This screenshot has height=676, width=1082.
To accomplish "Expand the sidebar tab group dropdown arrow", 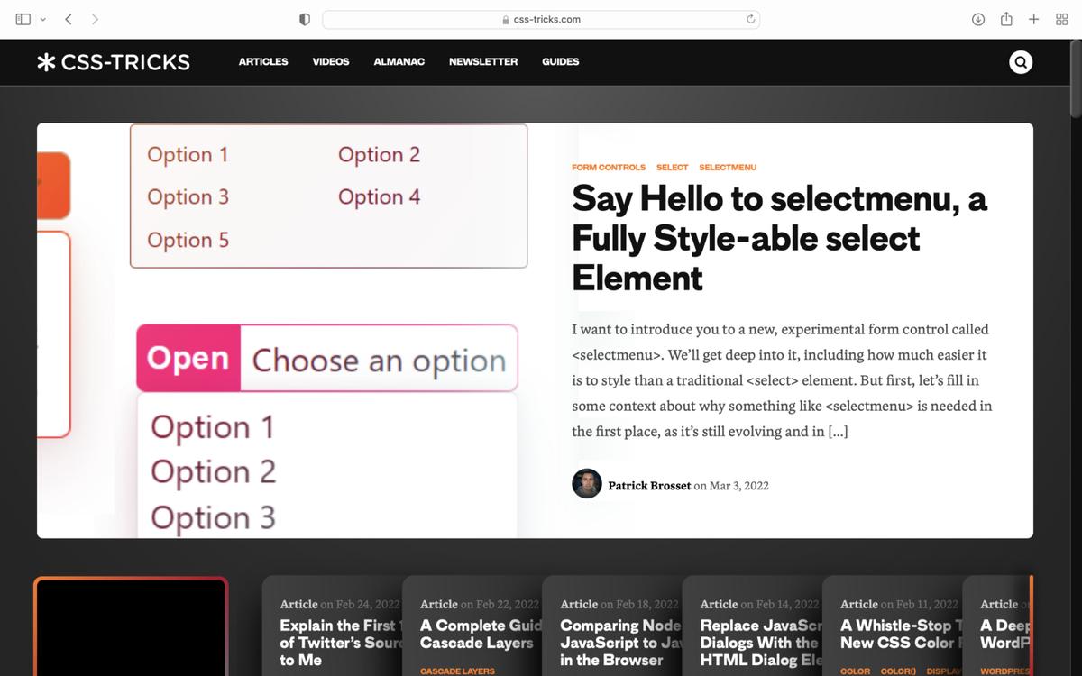I will coord(42,19).
